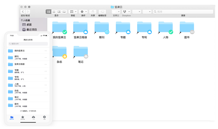
Task: Go forward in Finder window
Action: coord(28,12)
